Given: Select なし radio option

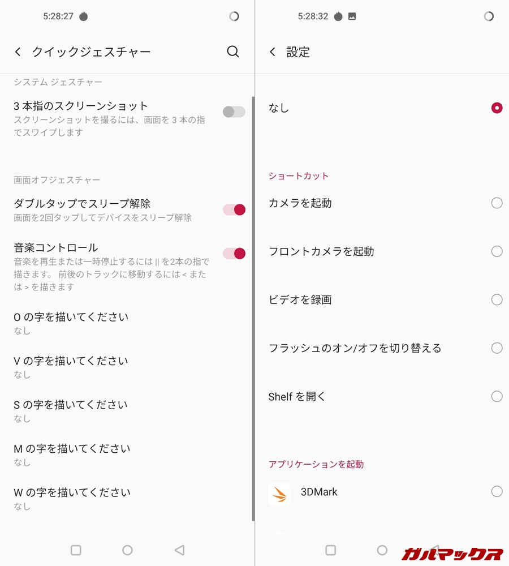Looking at the screenshot, I should pyautogui.click(x=497, y=108).
